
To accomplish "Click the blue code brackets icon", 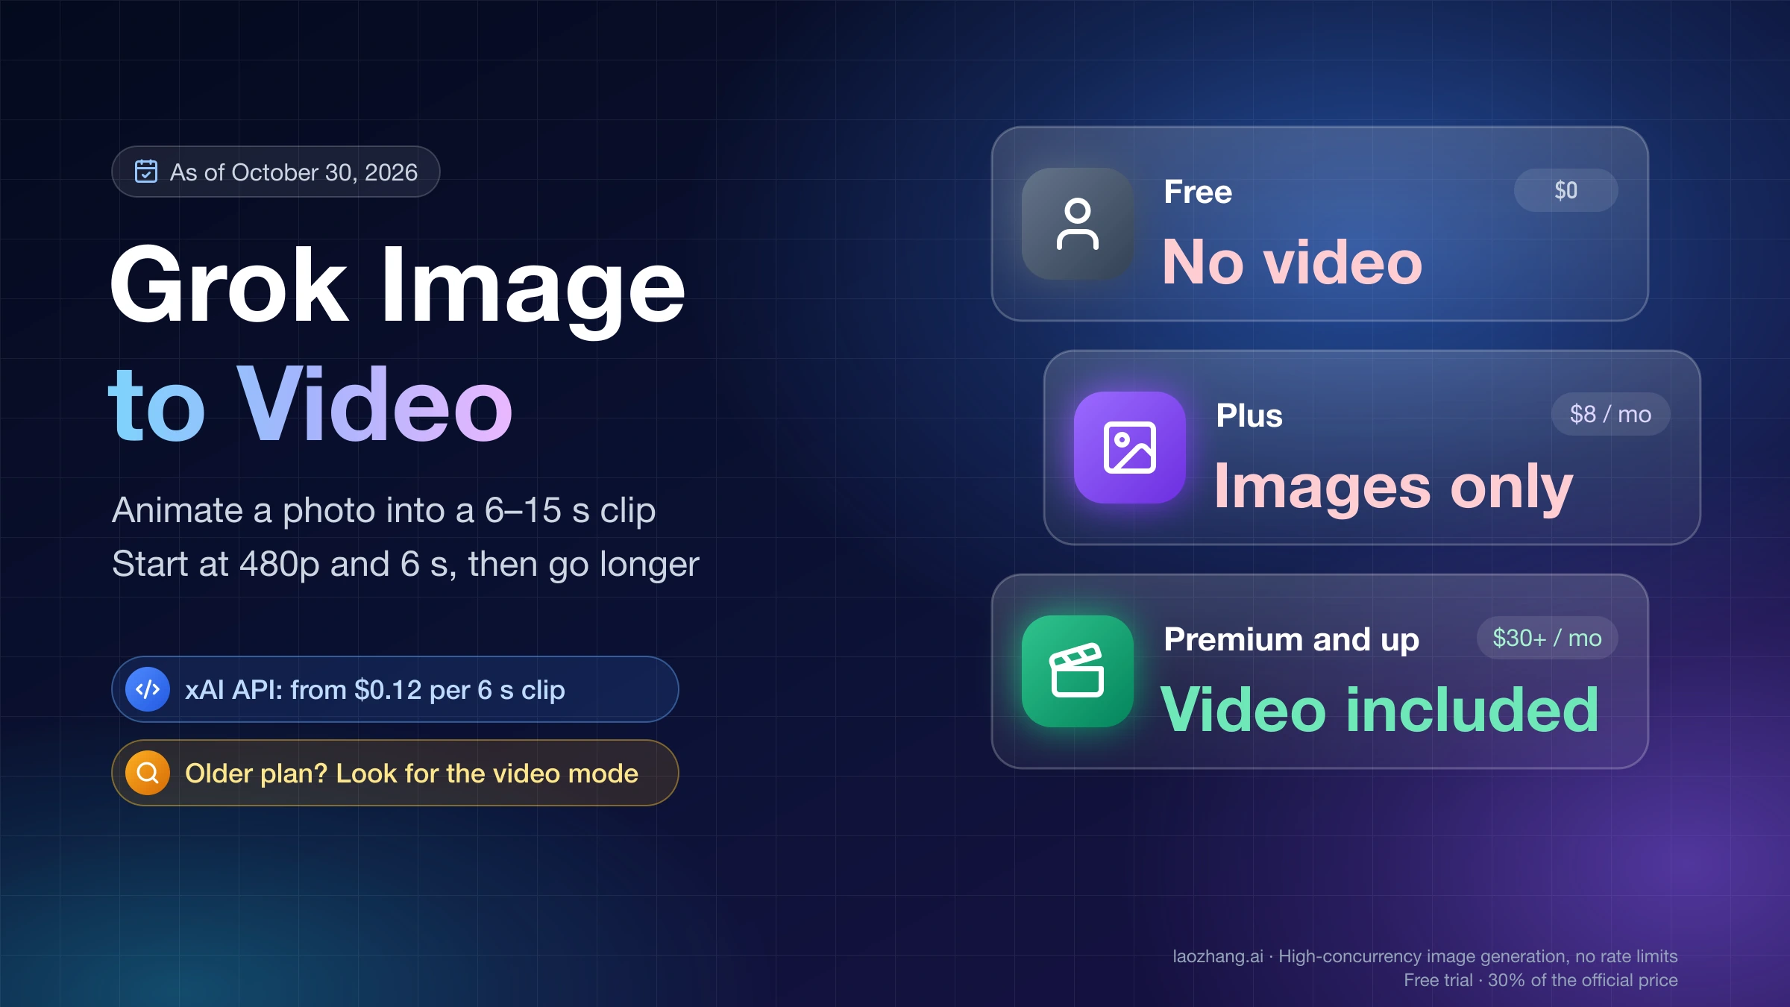I will coord(148,689).
